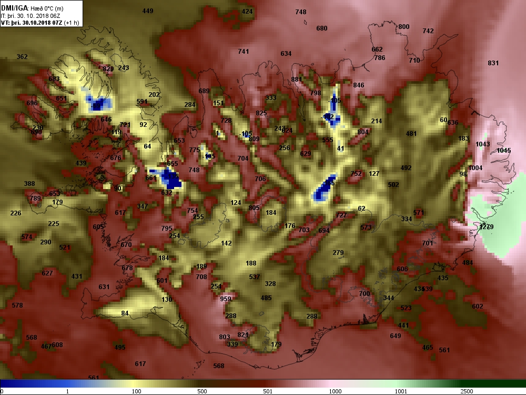Click the map value 741
The height and width of the screenshot is (395, 526).
tap(243, 52)
